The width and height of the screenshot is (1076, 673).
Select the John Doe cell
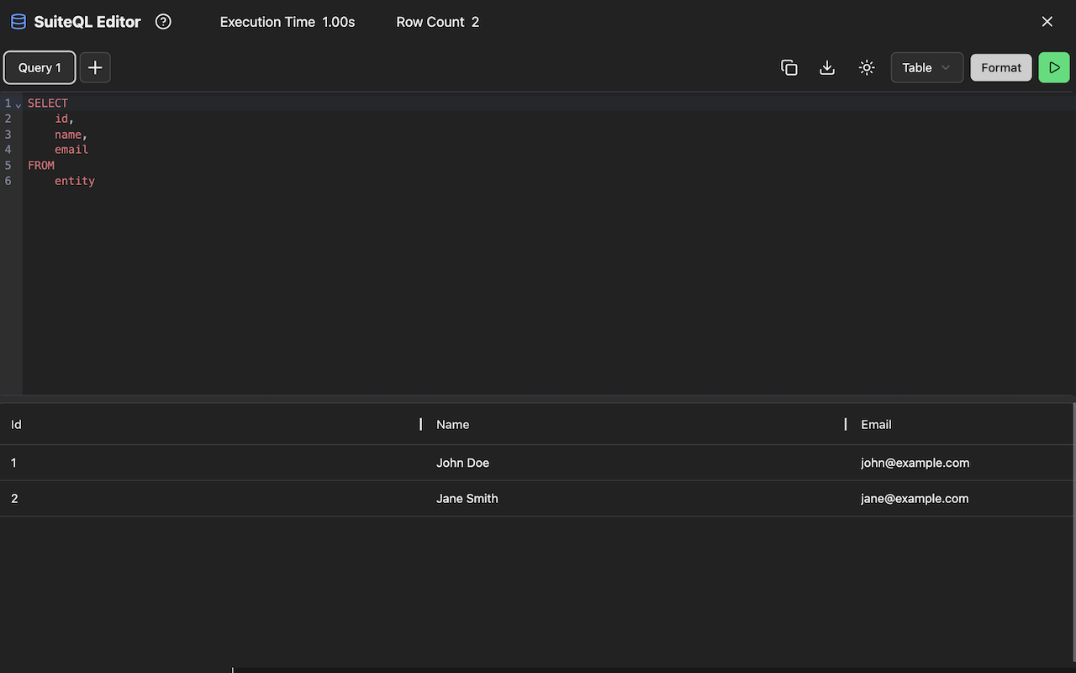636,463
